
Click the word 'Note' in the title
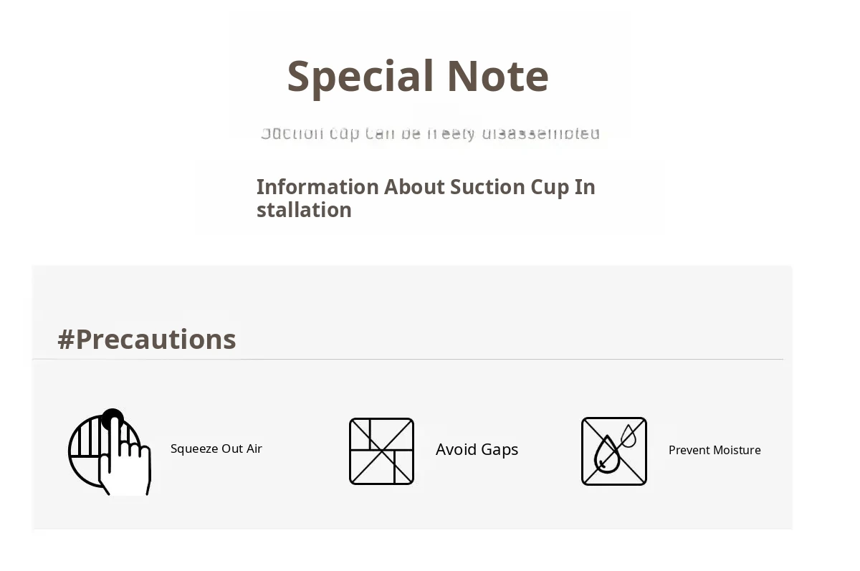coord(497,76)
